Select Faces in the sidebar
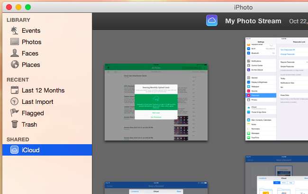This screenshot has width=308, height=194. click(x=47, y=53)
